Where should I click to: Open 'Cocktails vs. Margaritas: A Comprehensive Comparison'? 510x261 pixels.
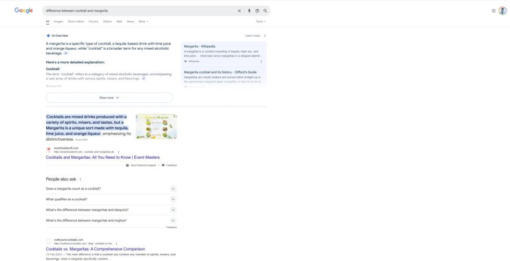95,249
